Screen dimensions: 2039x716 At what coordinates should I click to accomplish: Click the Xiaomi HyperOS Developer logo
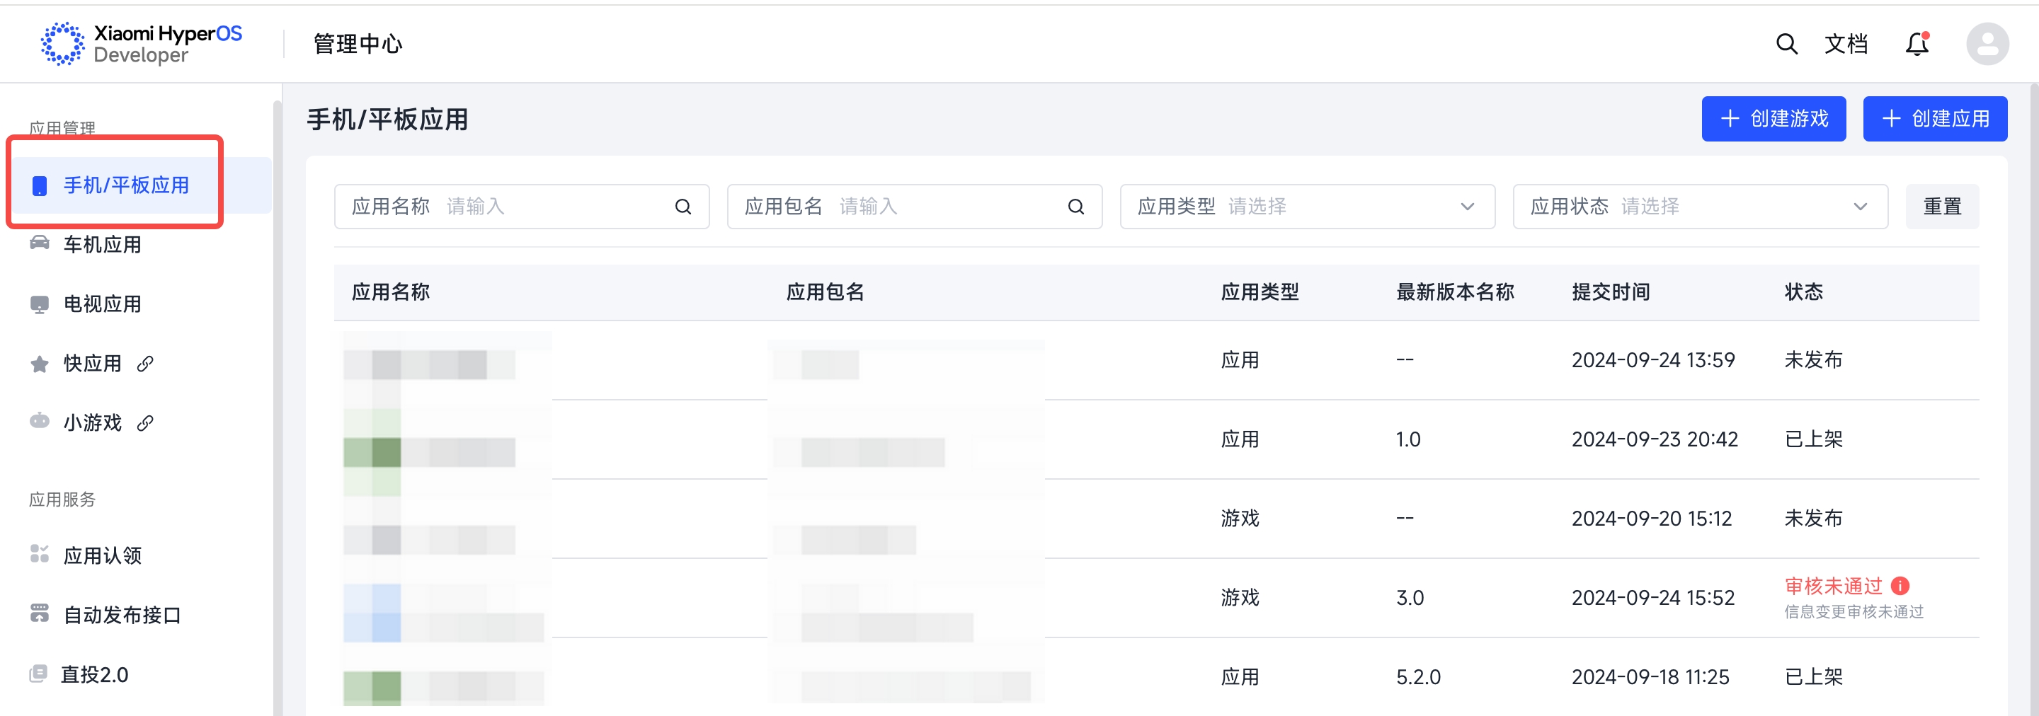(x=141, y=44)
